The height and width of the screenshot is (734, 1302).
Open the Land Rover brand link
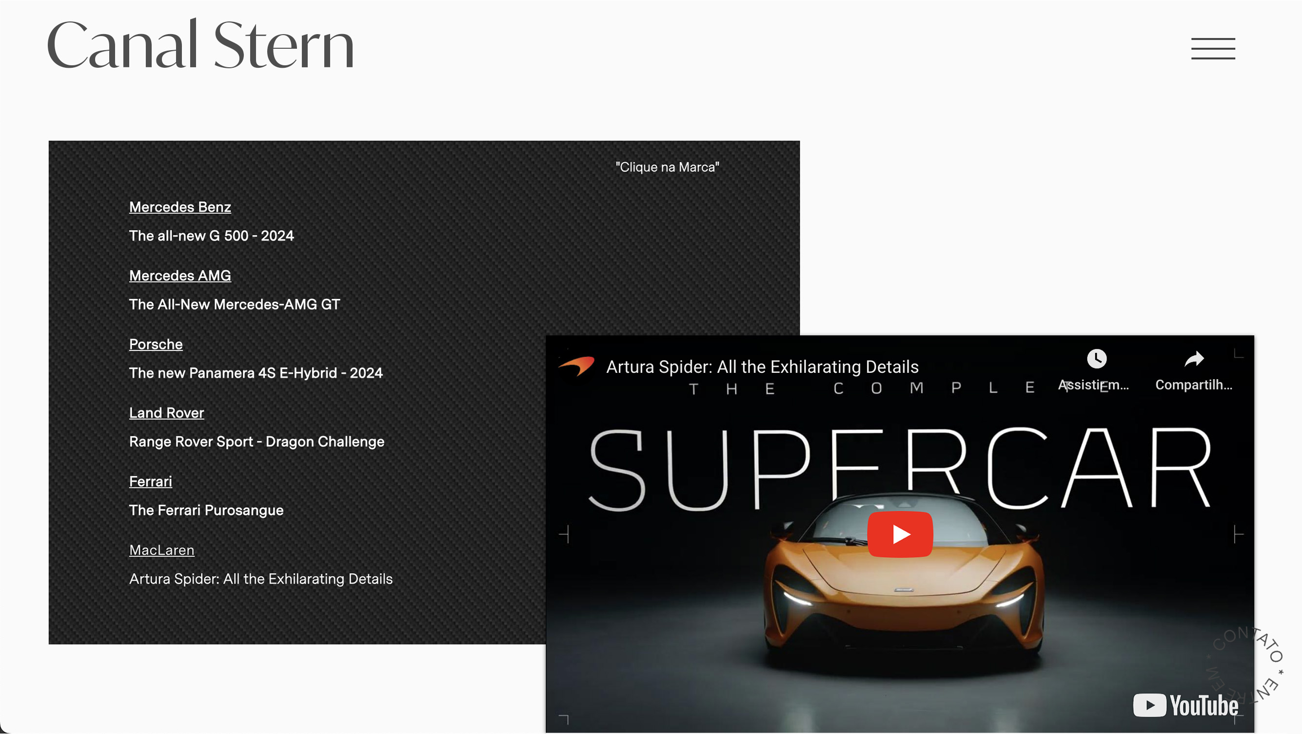[x=166, y=413]
